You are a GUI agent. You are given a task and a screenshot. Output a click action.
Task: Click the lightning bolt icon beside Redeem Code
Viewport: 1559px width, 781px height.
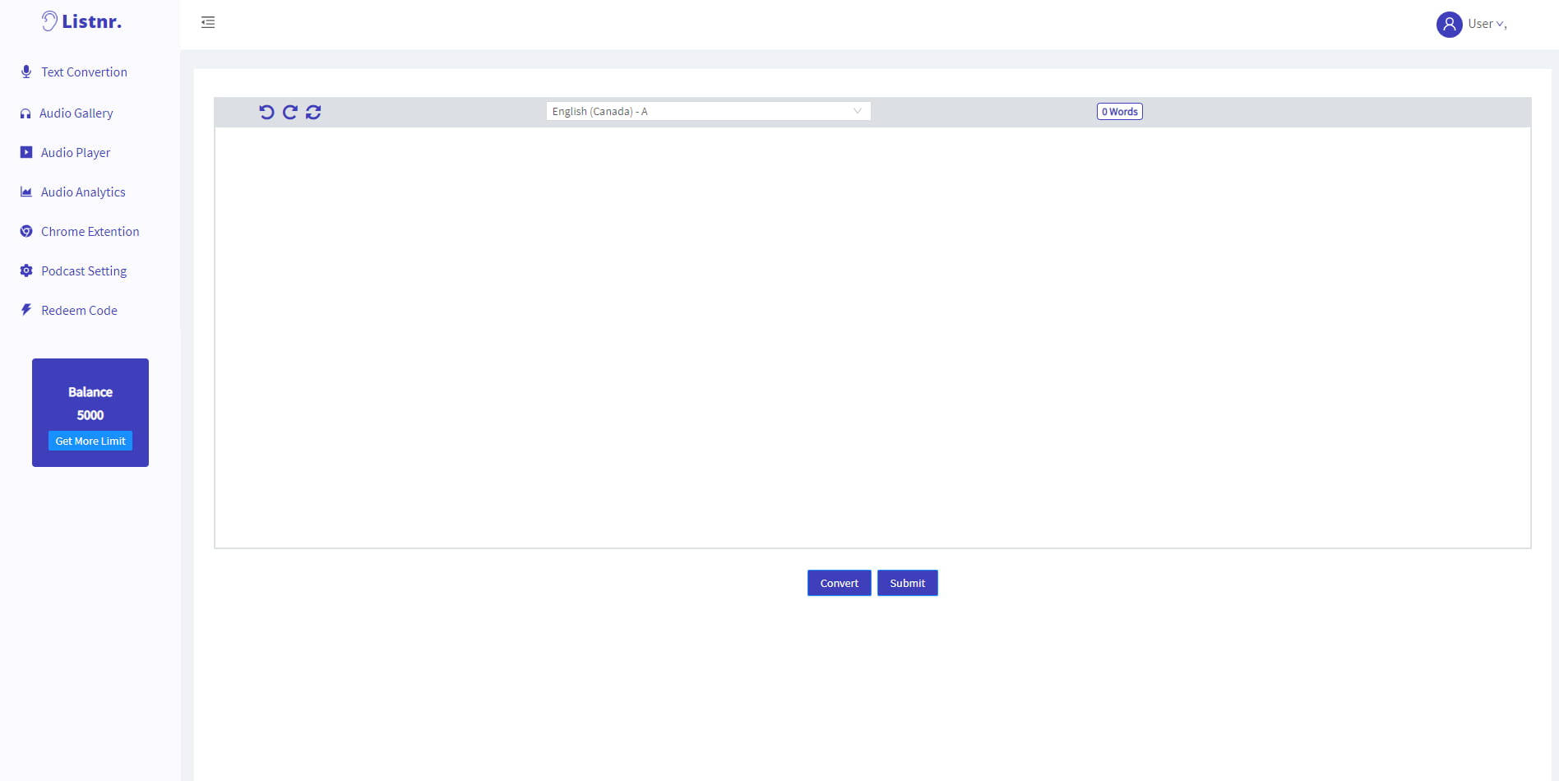26,310
